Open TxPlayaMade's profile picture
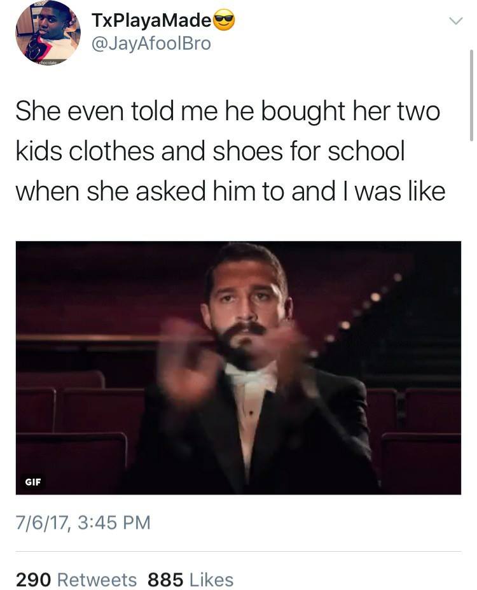Image resolution: width=477 pixels, height=590 pixels. [x=48, y=32]
